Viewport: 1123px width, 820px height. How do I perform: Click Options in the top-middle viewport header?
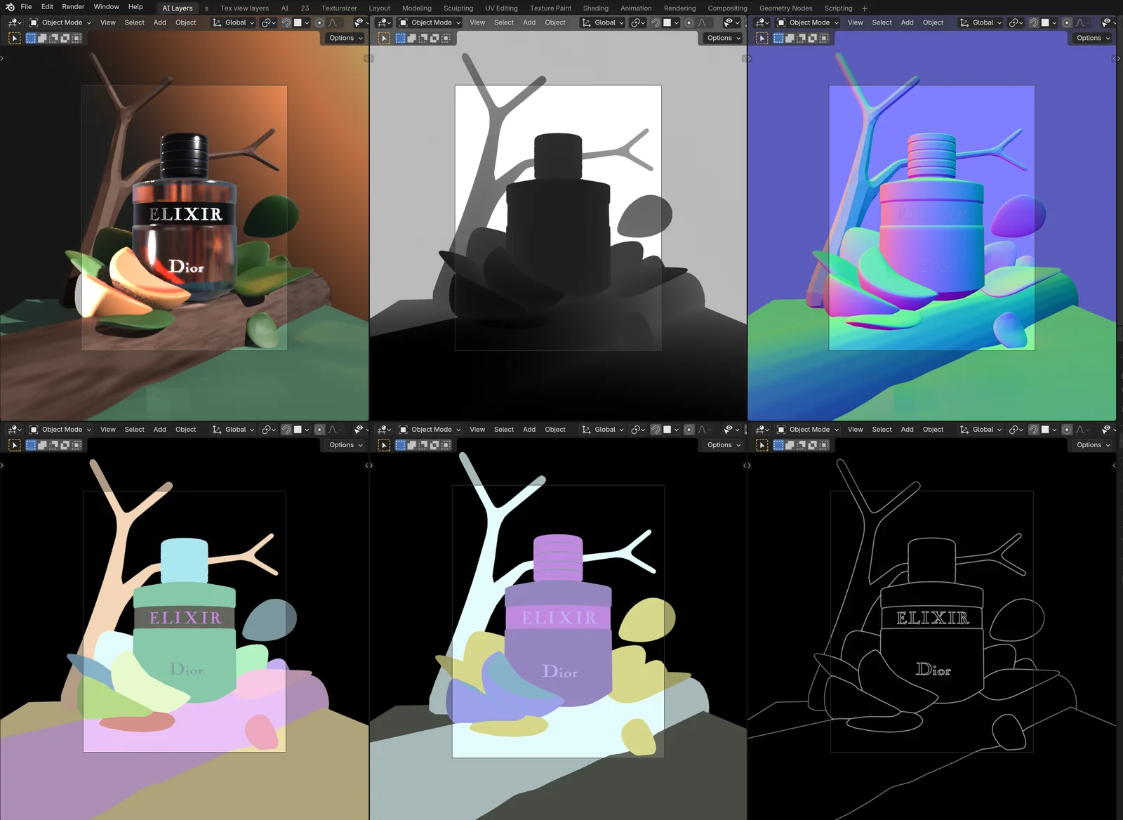point(722,38)
